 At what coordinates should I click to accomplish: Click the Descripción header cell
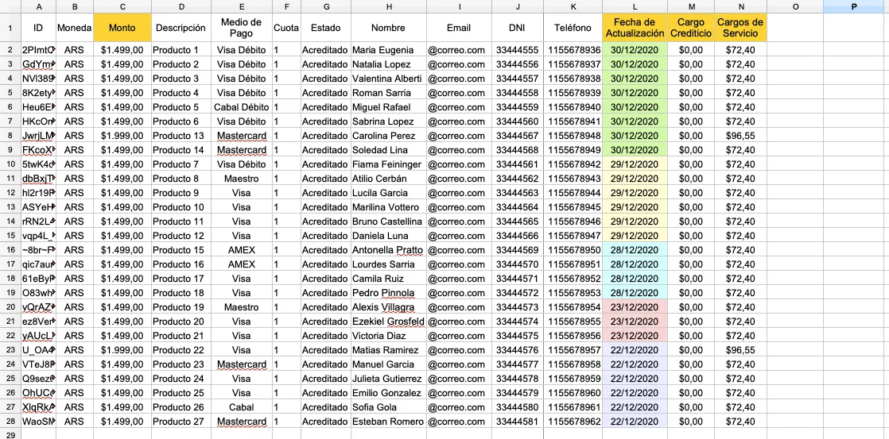pyautogui.click(x=181, y=28)
